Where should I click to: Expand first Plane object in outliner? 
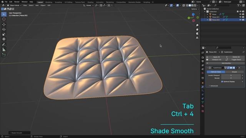click(x=208, y=14)
